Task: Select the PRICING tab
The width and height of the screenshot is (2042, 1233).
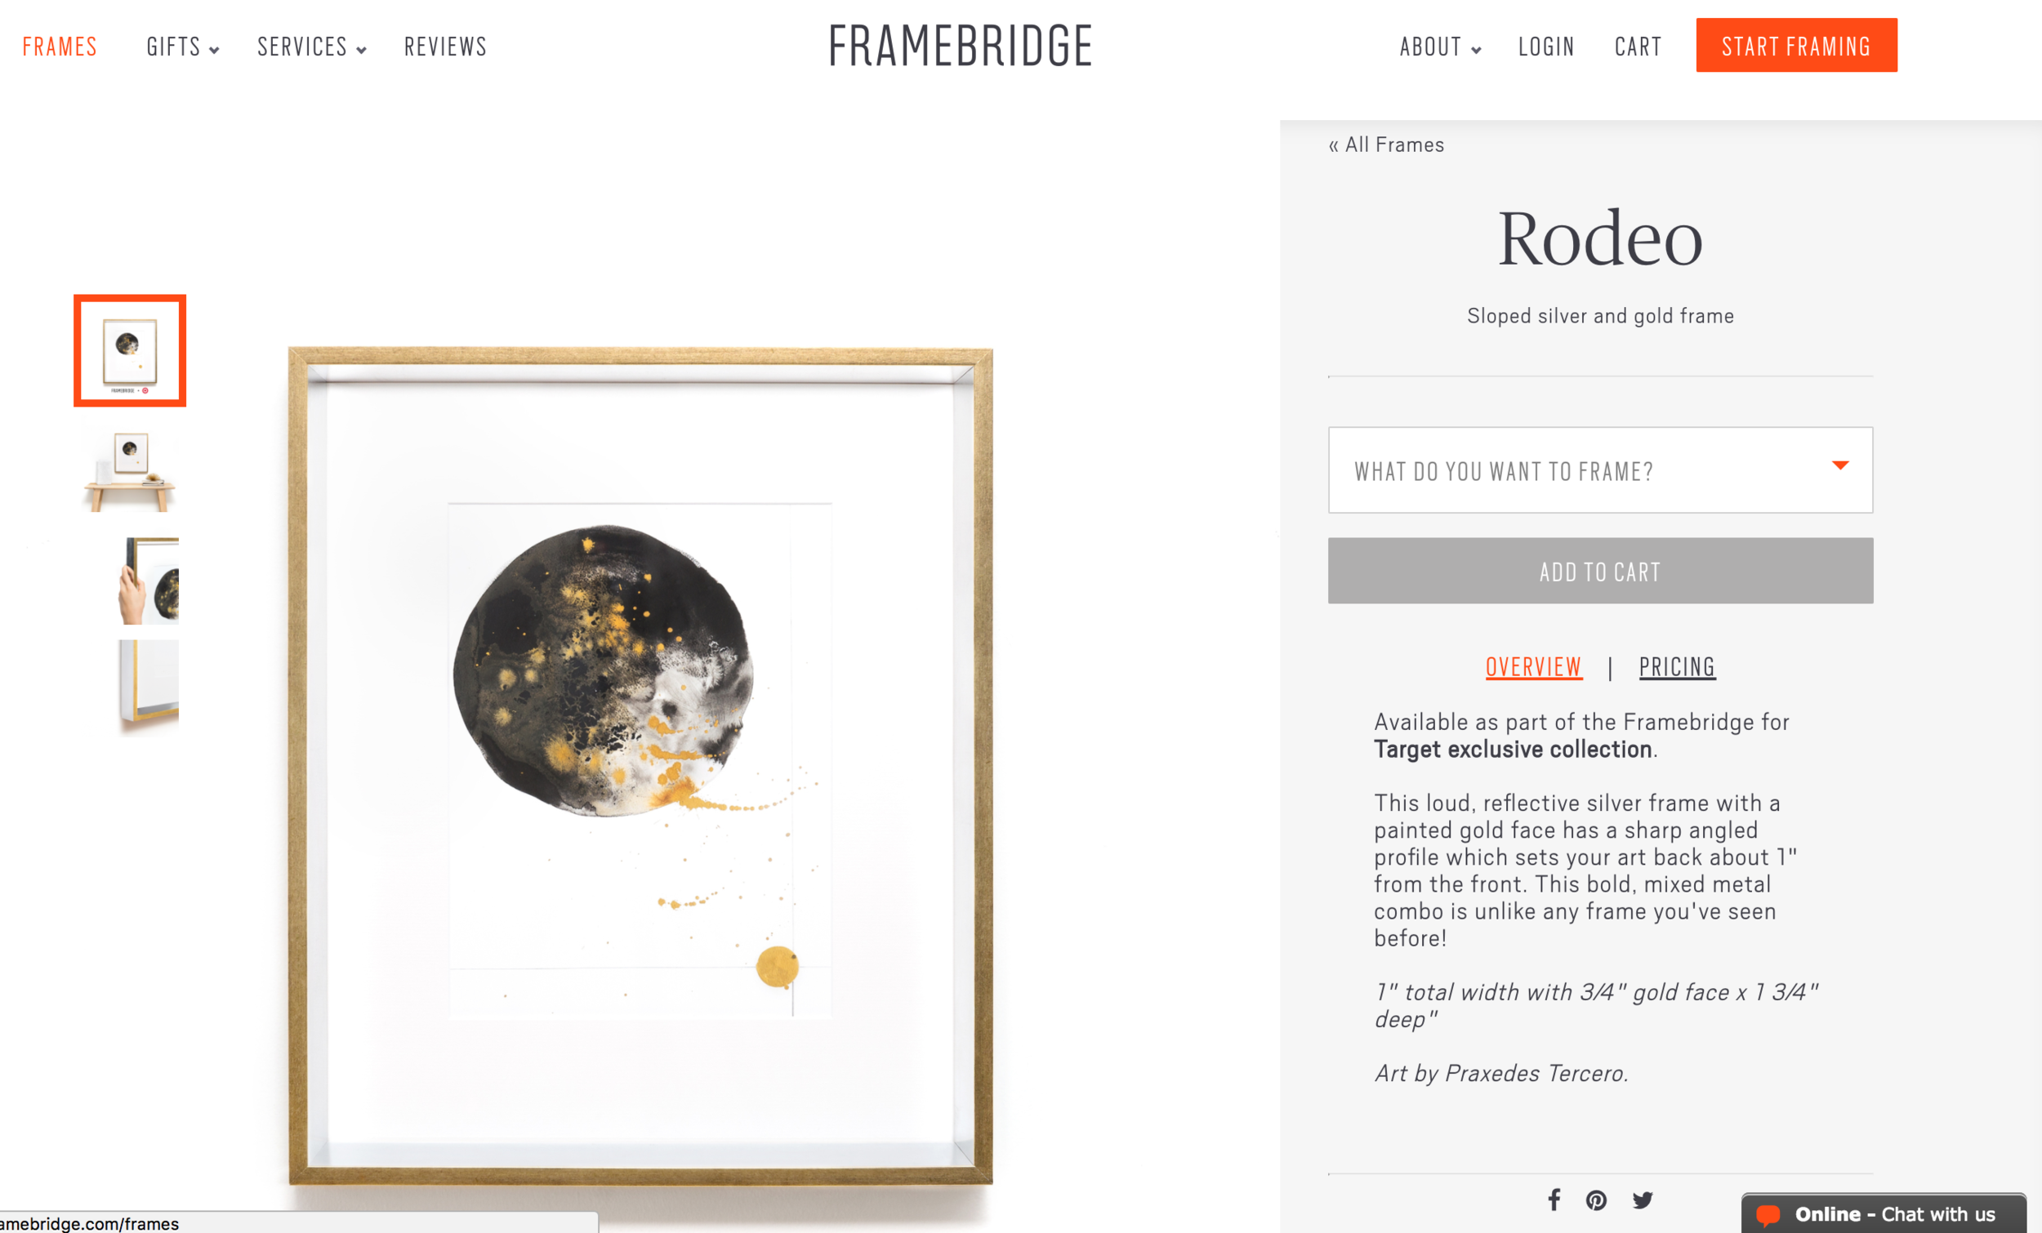Action: coord(1678,666)
